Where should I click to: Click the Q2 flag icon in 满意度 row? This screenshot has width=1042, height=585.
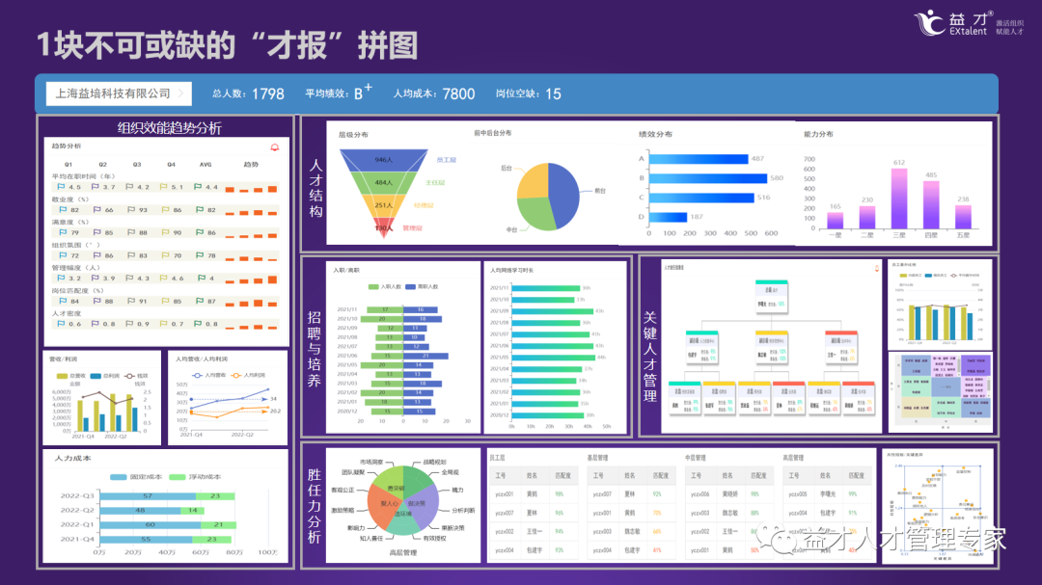click(97, 232)
